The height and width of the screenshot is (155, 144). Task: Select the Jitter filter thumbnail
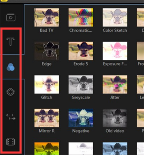(115, 84)
